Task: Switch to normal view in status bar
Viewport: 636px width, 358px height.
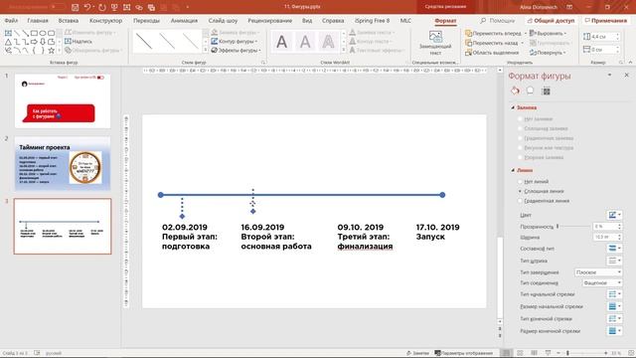Action: point(506,353)
